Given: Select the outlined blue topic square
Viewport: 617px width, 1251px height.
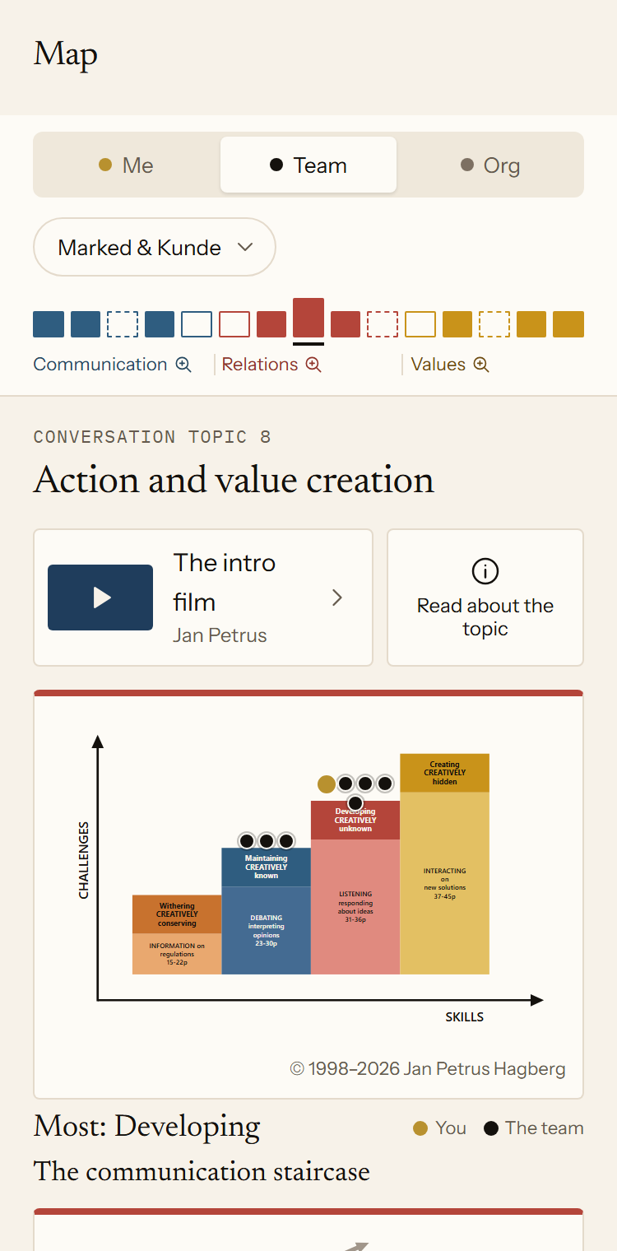Looking at the screenshot, I should click(x=197, y=324).
